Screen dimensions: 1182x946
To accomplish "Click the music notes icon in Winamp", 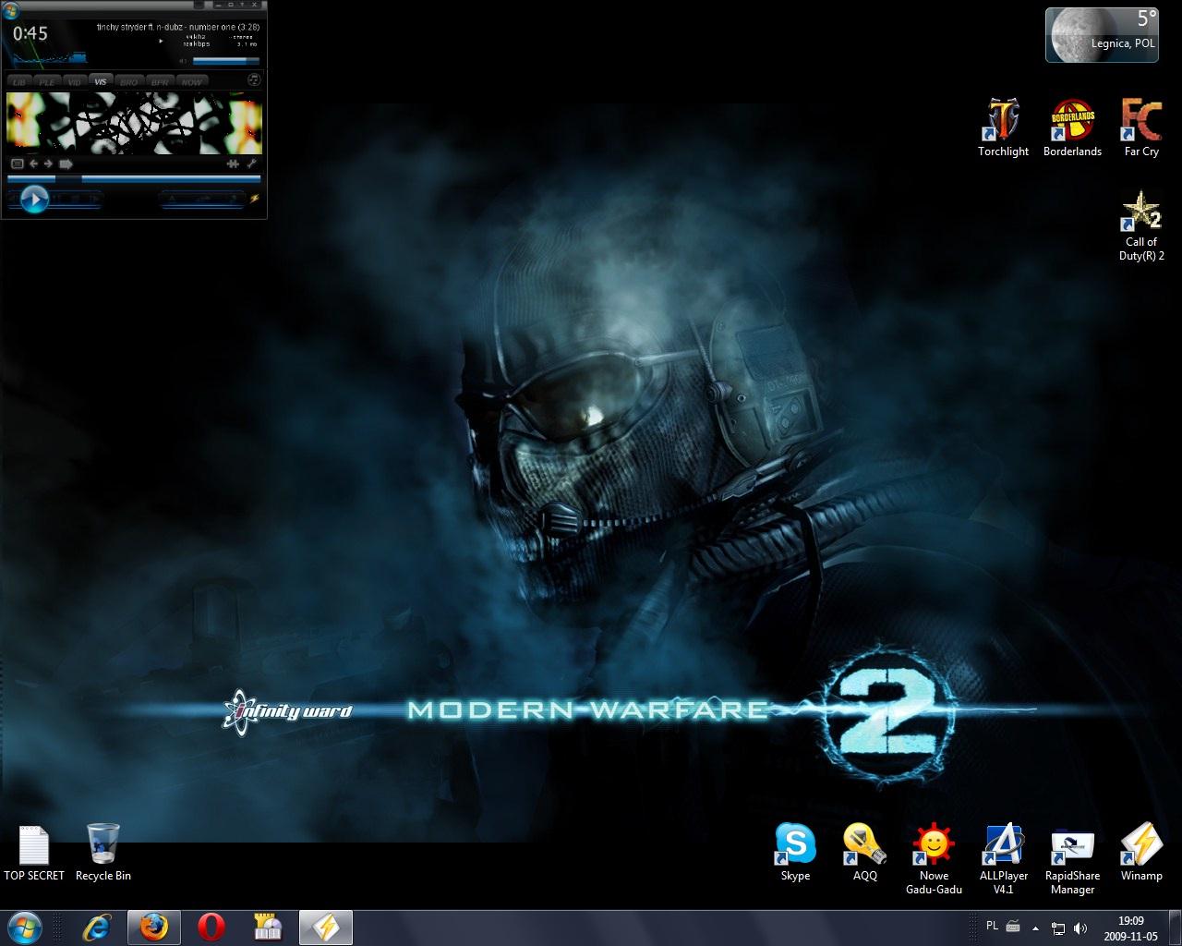I will coord(255,81).
